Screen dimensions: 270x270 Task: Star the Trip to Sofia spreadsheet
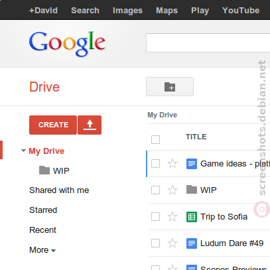[x=172, y=217]
